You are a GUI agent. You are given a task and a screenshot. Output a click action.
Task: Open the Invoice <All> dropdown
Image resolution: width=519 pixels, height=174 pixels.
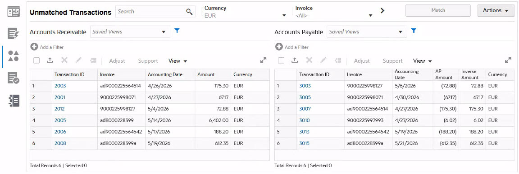(334, 12)
